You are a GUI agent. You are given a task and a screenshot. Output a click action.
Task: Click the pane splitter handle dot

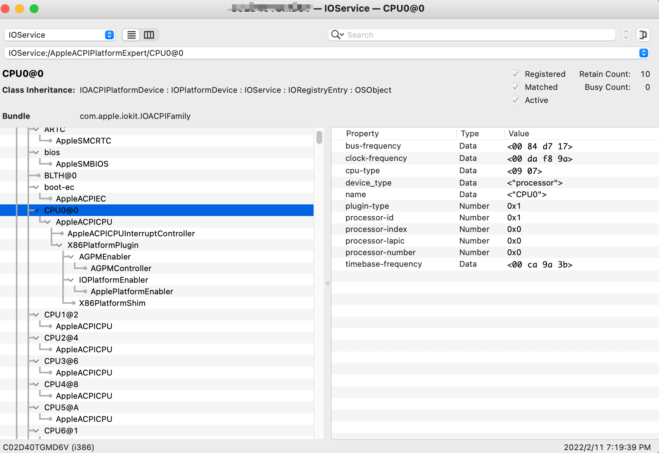327,283
